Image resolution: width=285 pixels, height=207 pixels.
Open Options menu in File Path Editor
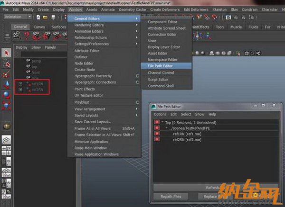(160, 114)
